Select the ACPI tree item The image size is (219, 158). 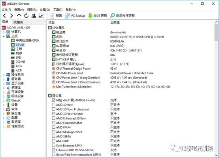pyautogui.click(x=17, y=70)
